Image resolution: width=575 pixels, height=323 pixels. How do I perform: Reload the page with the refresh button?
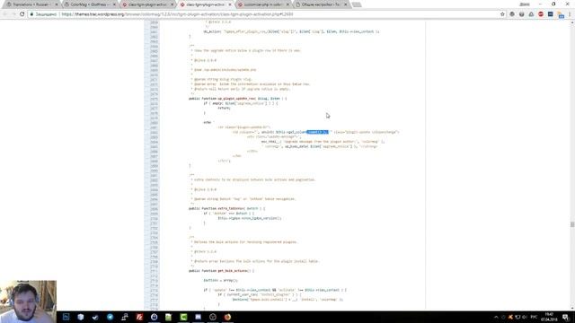(22, 14)
